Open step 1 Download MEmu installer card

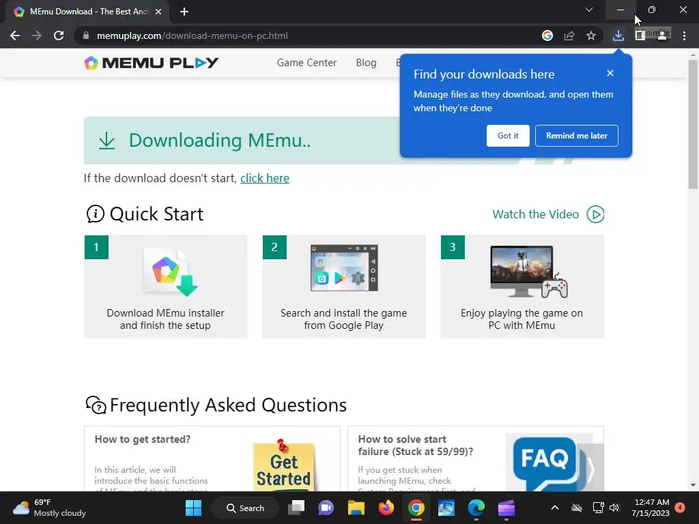click(165, 287)
